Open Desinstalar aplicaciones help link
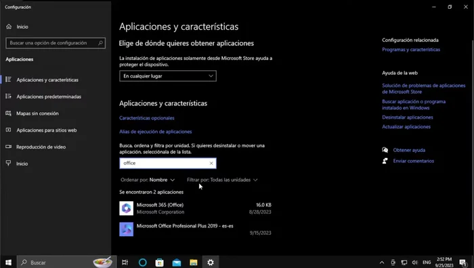 [x=407, y=117]
